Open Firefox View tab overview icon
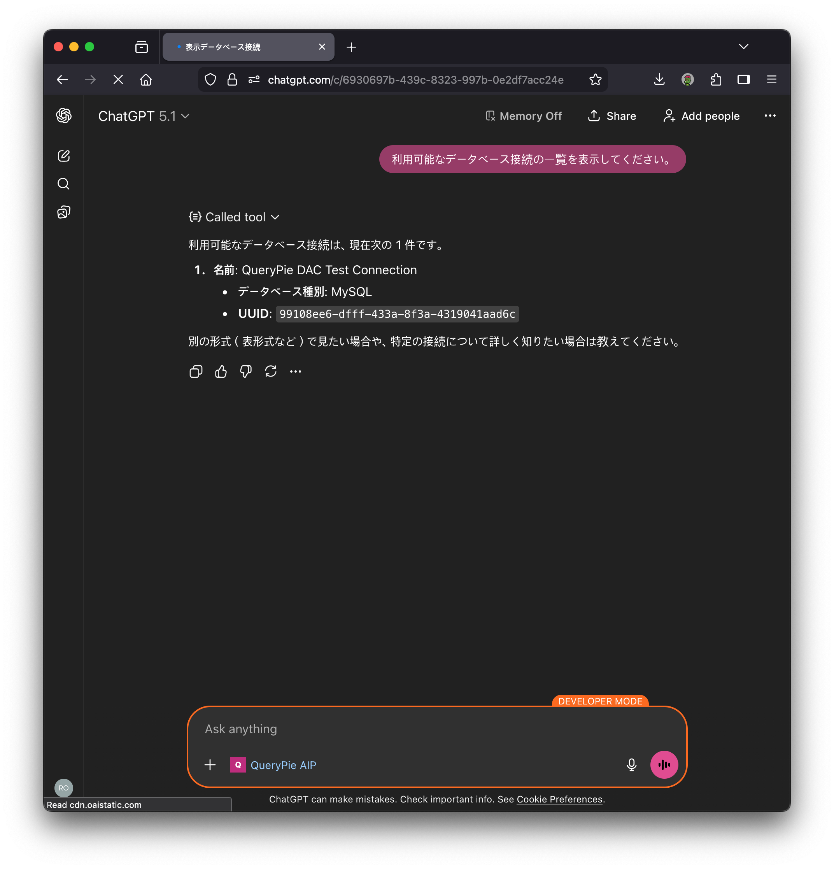The image size is (834, 869). pos(142,47)
